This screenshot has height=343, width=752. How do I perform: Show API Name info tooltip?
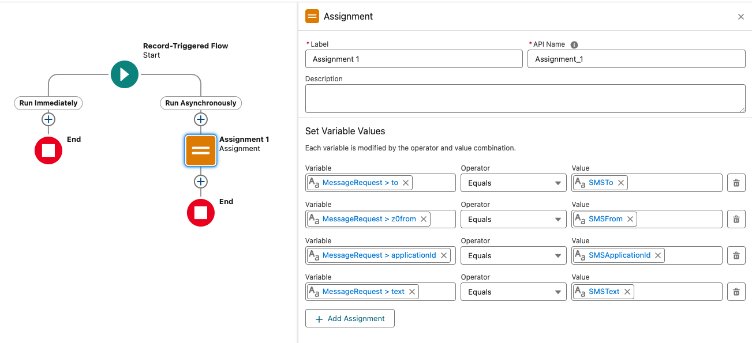click(574, 45)
